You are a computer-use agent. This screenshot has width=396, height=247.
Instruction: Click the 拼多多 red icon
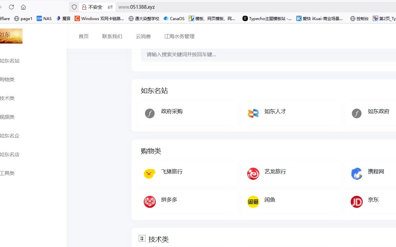pos(150,202)
